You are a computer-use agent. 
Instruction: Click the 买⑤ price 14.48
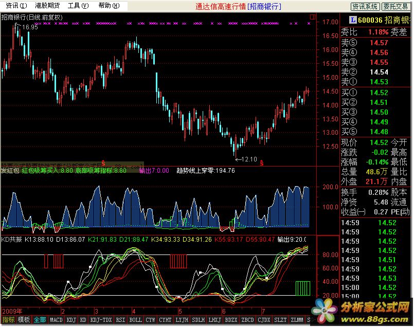click(379, 132)
